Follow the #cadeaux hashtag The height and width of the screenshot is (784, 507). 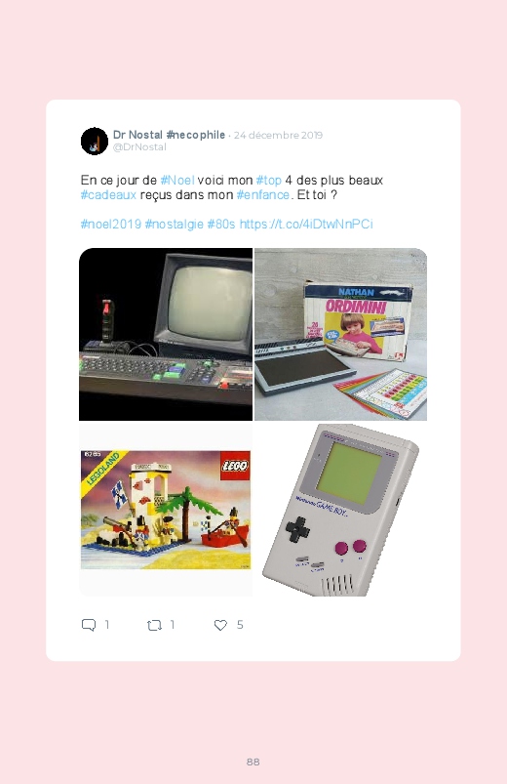108,195
